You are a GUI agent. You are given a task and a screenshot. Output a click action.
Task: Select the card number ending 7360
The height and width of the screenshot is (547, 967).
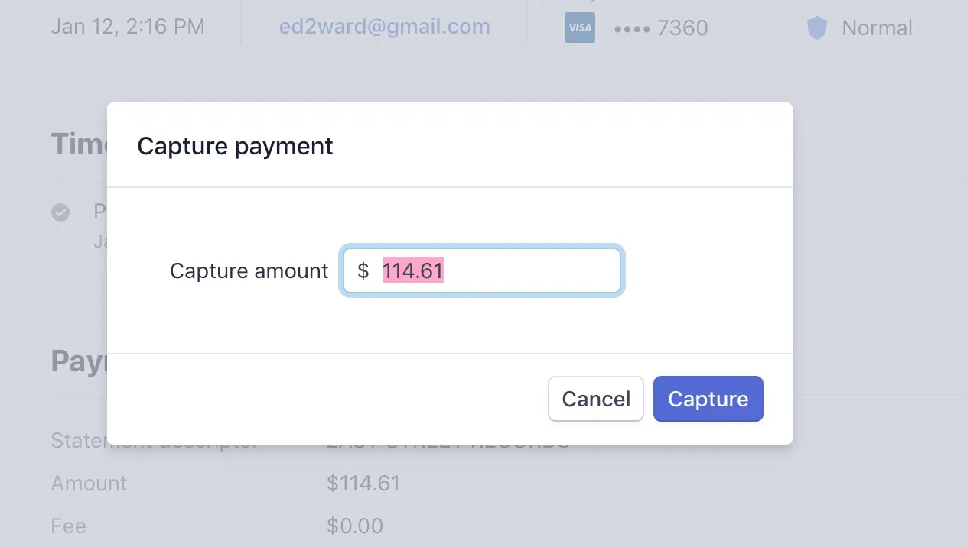point(661,28)
